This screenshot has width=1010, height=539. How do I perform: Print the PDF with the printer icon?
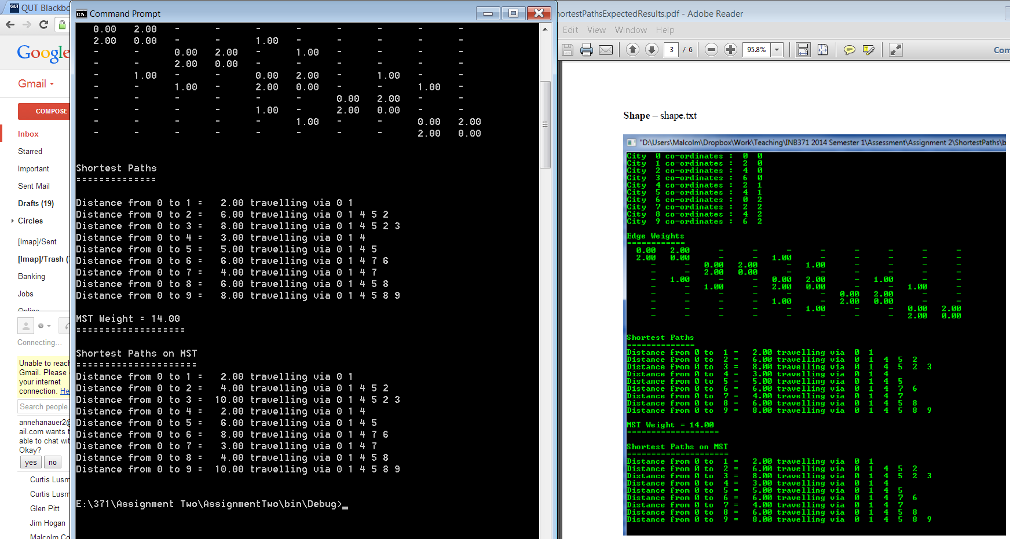(x=587, y=50)
